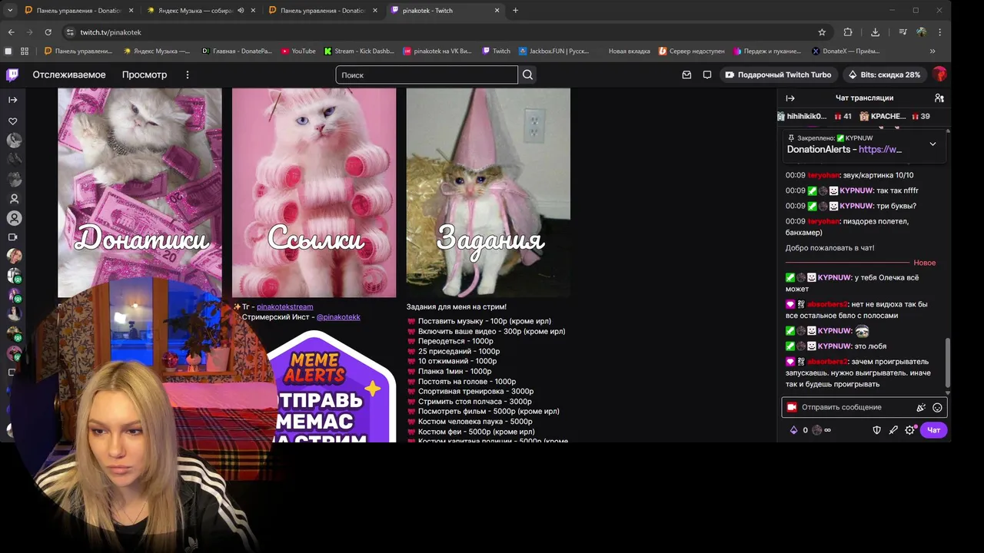Go back to the previous page

tap(11, 32)
